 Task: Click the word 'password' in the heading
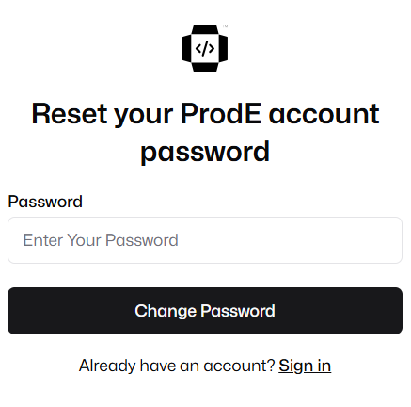pos(205,152)
